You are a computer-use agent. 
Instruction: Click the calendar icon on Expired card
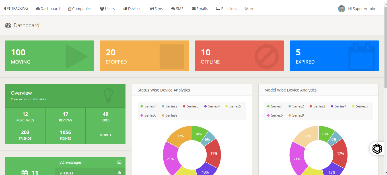361,56
